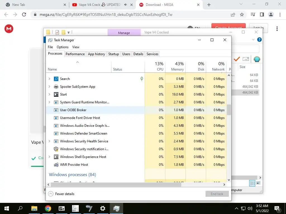The height and width of the screenshot is (214, 286).
Task: Switch to the Details tab
Action: point(138,54)
